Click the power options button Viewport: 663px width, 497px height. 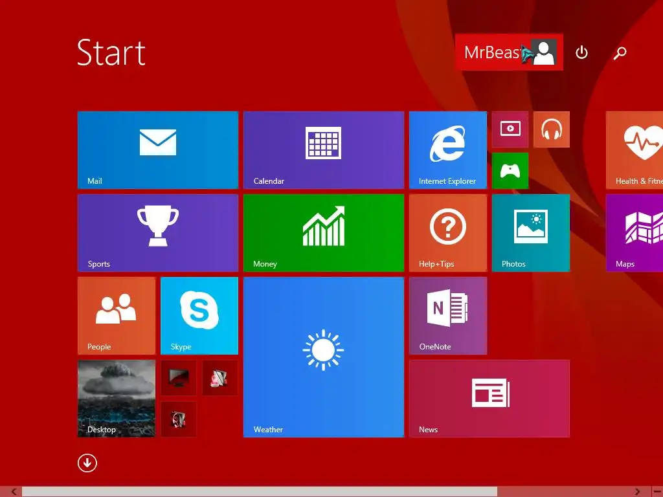[582, 52]
